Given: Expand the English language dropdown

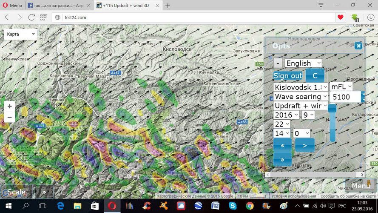Looking at the screenshot, I should 303,63.
